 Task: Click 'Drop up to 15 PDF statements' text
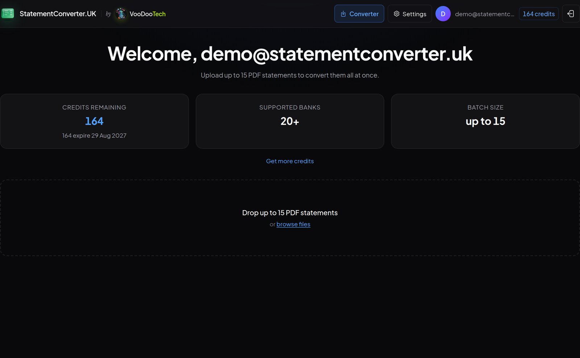click(x=290, y=213)
